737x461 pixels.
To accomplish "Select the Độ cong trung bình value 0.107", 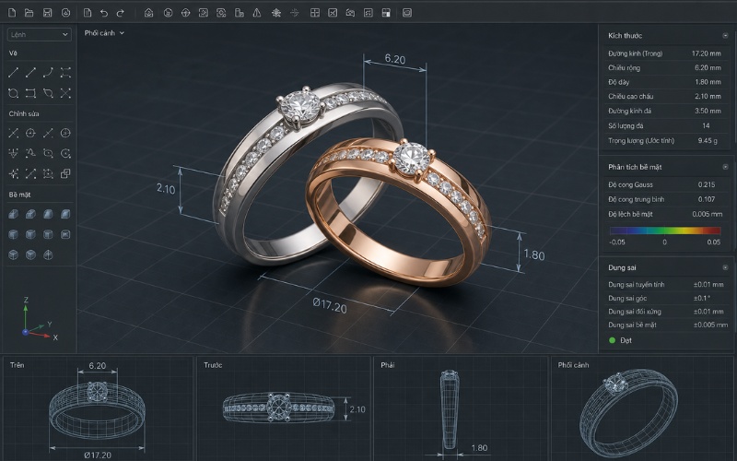I will [707, 199].
